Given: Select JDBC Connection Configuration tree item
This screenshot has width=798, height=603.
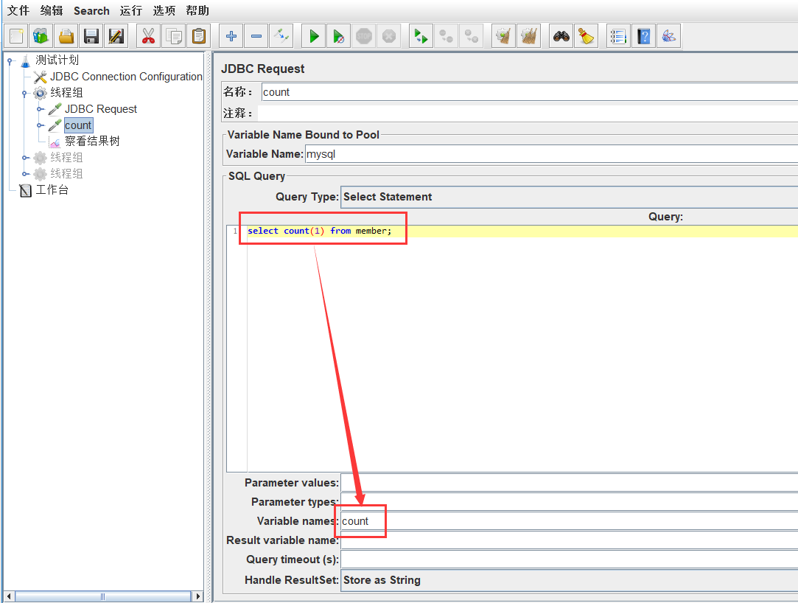Looking at the screenshot, I should click(x=125, y=77).
